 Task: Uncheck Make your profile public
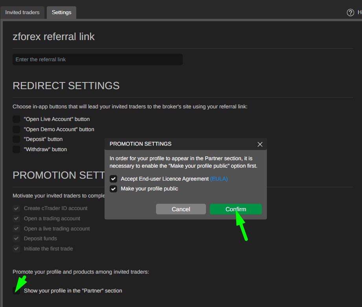tap(114, 189)
